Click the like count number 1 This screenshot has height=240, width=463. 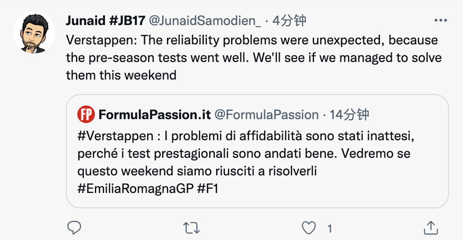pyautogui.click(x=329, y=228)
